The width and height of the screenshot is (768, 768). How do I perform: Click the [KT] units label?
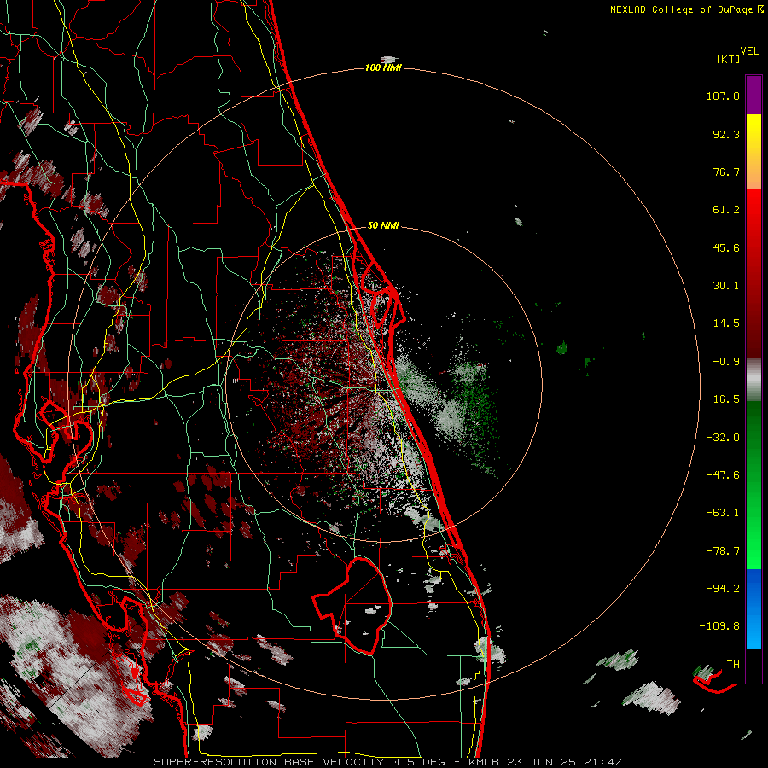pos(729,59)
